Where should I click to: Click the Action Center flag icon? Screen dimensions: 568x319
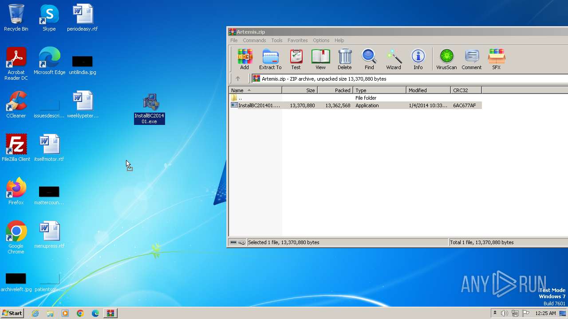pyautogui.click(x=526, y=313)
